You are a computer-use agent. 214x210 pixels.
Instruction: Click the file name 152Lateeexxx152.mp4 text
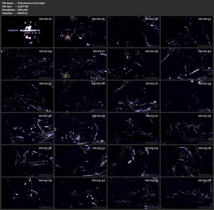click(x=31, y=3)
